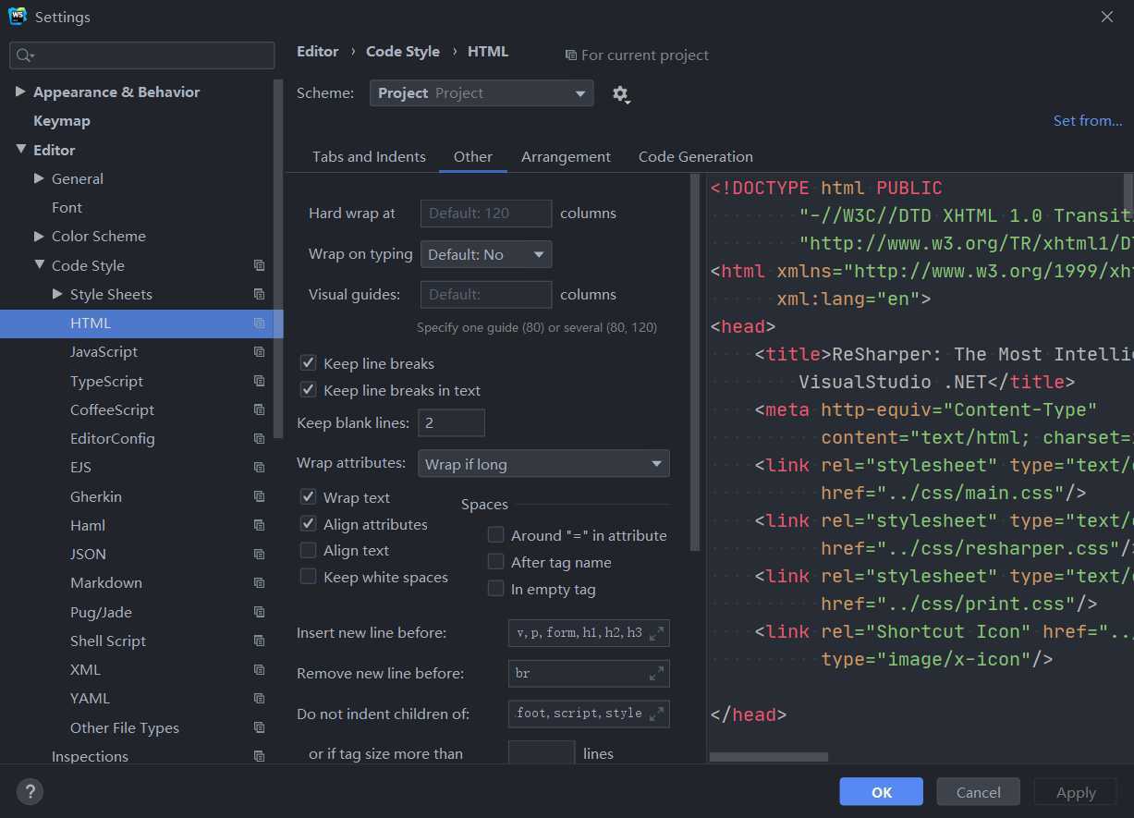Collapse the Editor tree node
This screenshot has width=1134, height=818.
click(20, 150)
